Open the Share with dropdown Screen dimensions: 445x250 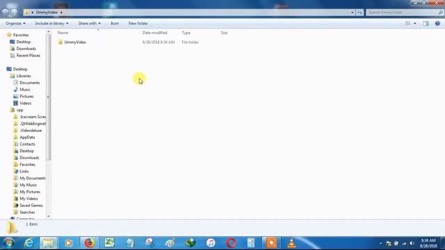tap(90, 23)
